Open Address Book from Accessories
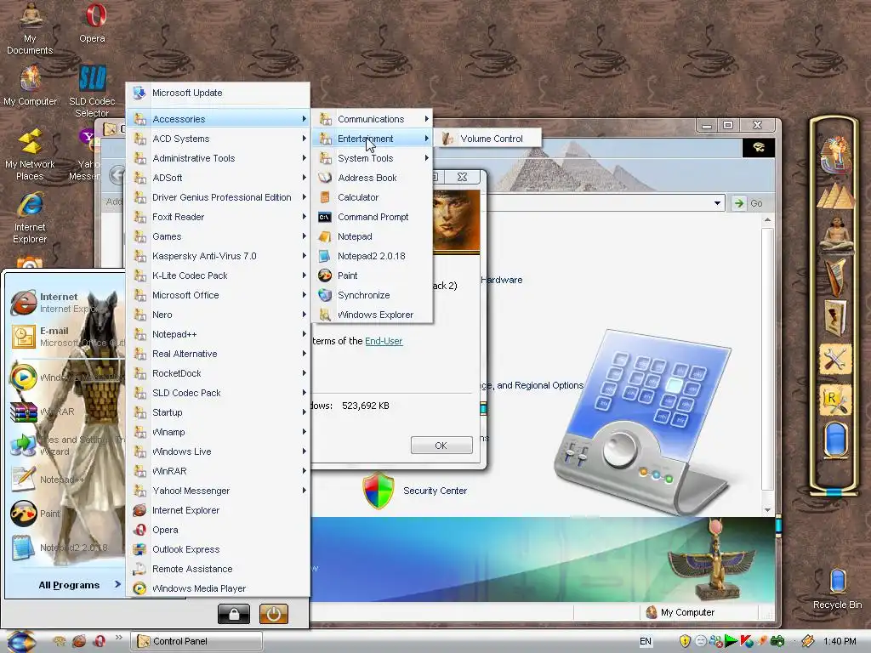Screen dimensions: 871x653 373,178
